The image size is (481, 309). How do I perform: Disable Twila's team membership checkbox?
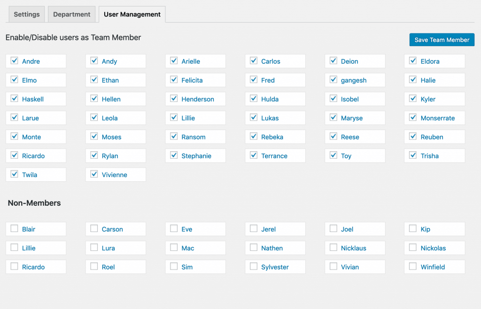pyautogui.click(x=14, y=174)
